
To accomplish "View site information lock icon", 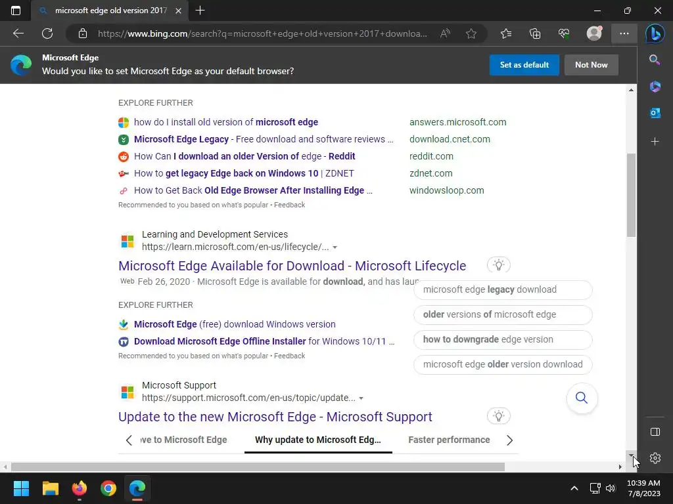I will [83, 33].
